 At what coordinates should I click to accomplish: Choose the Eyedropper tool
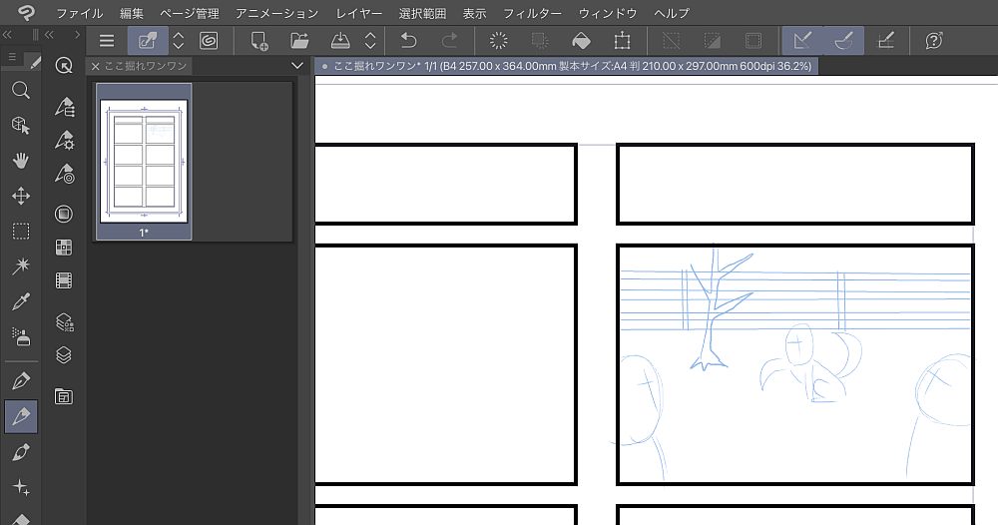pos(20,301)
